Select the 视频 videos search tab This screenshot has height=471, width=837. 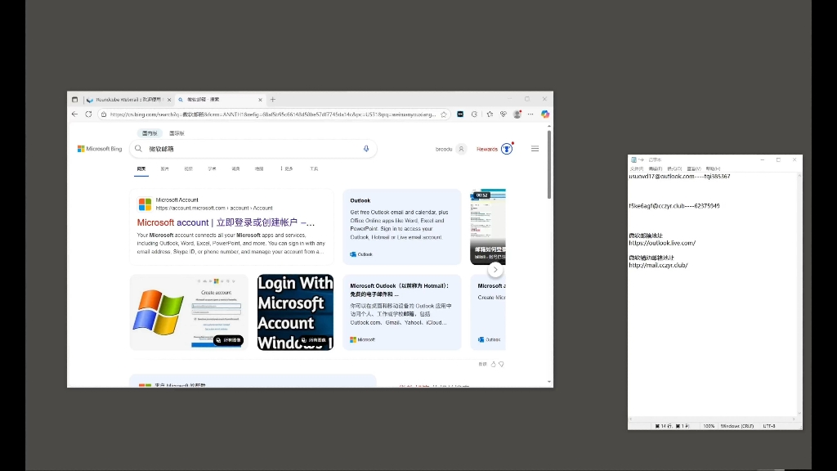tap(189, 168)
